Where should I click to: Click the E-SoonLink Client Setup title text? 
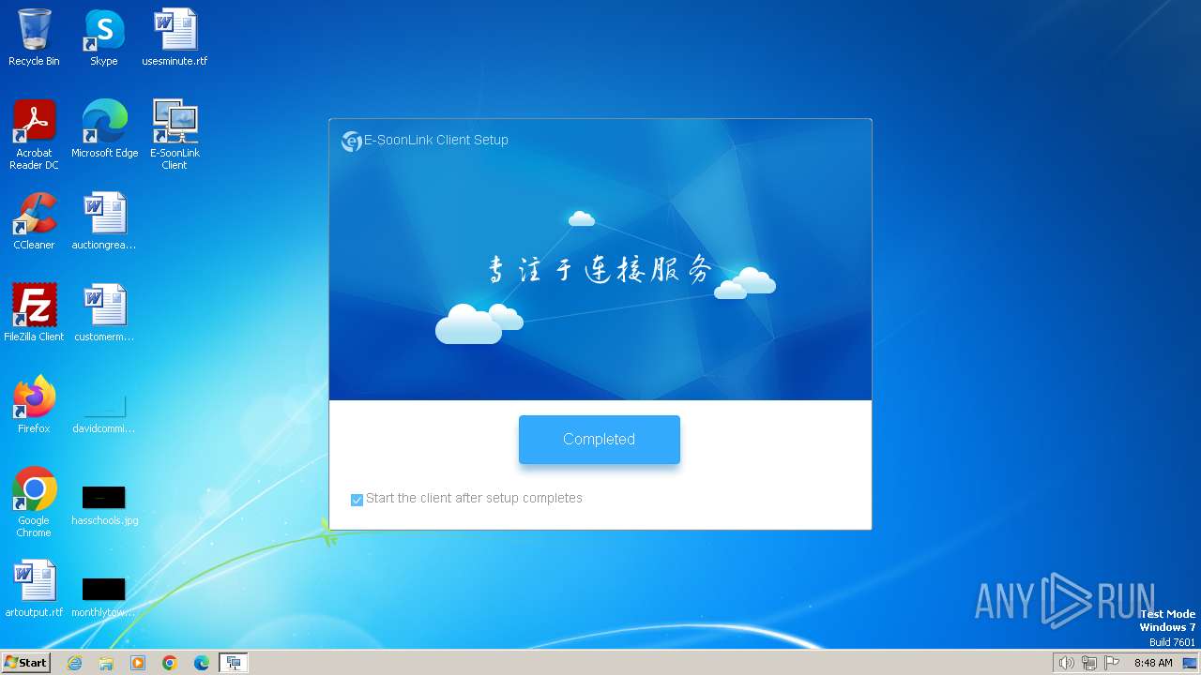[436, 141]
